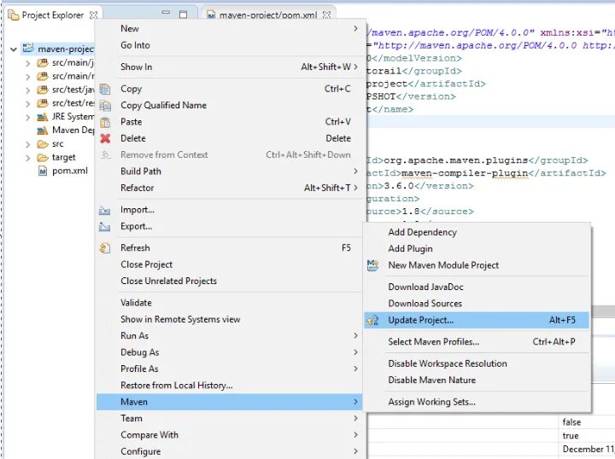Select the highlighted Maven menu entry
The image size is (615, 459).
(229, 402)
